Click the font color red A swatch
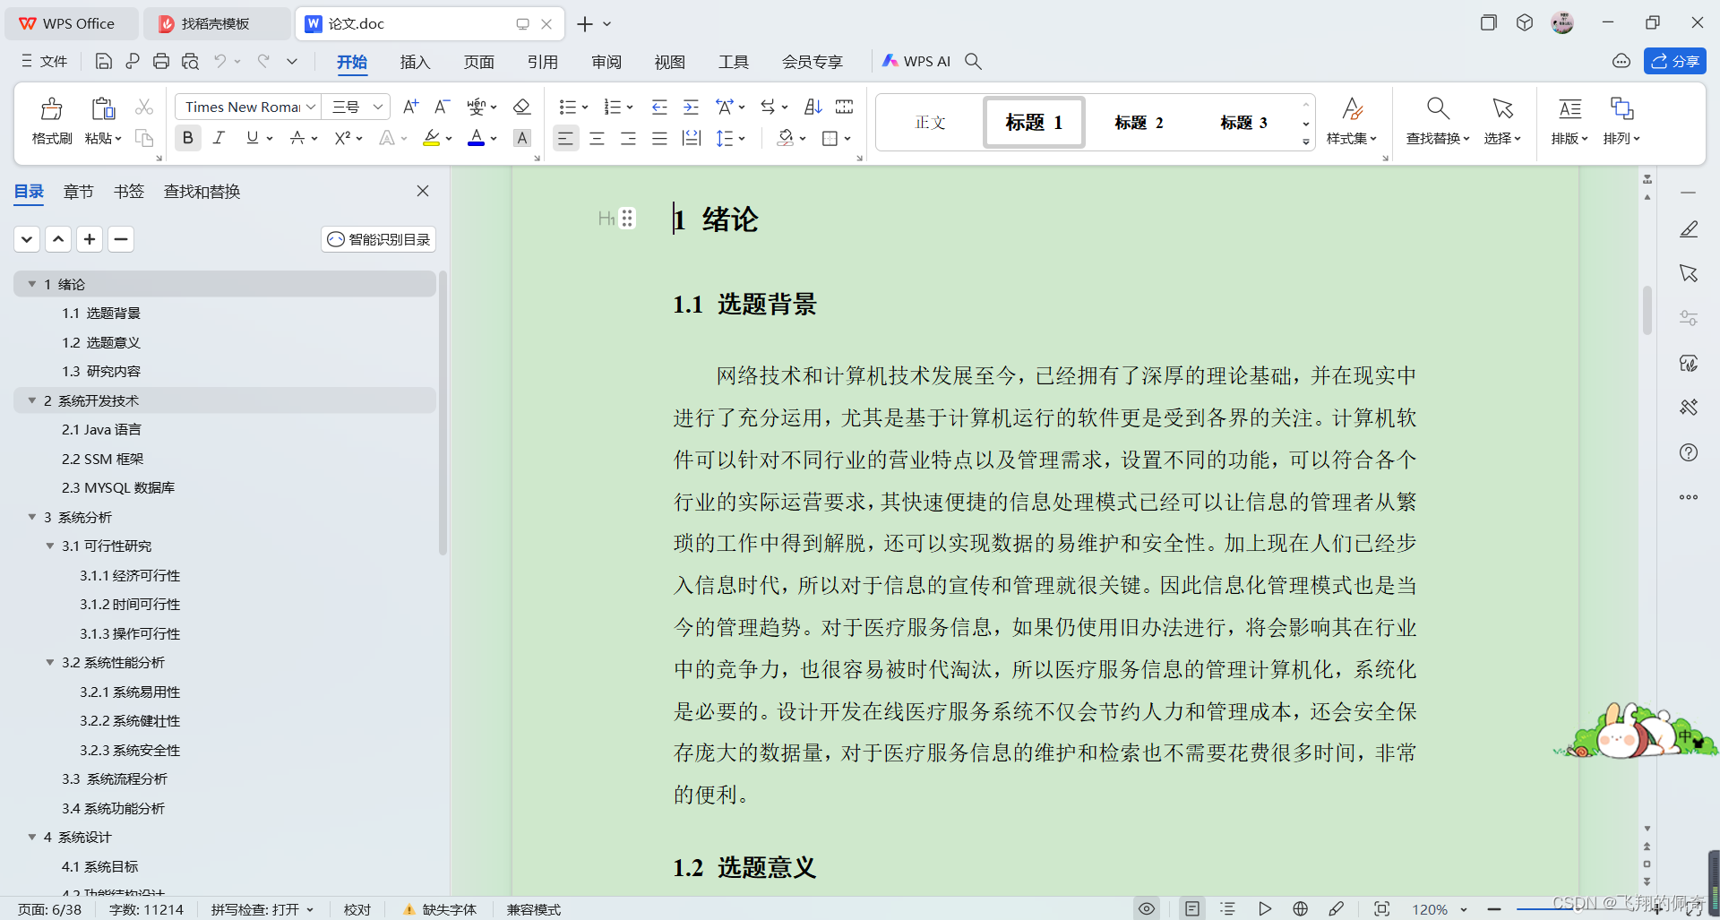Image resolution: width=1720 pixels, height=920 pixels. click(476, 138)
